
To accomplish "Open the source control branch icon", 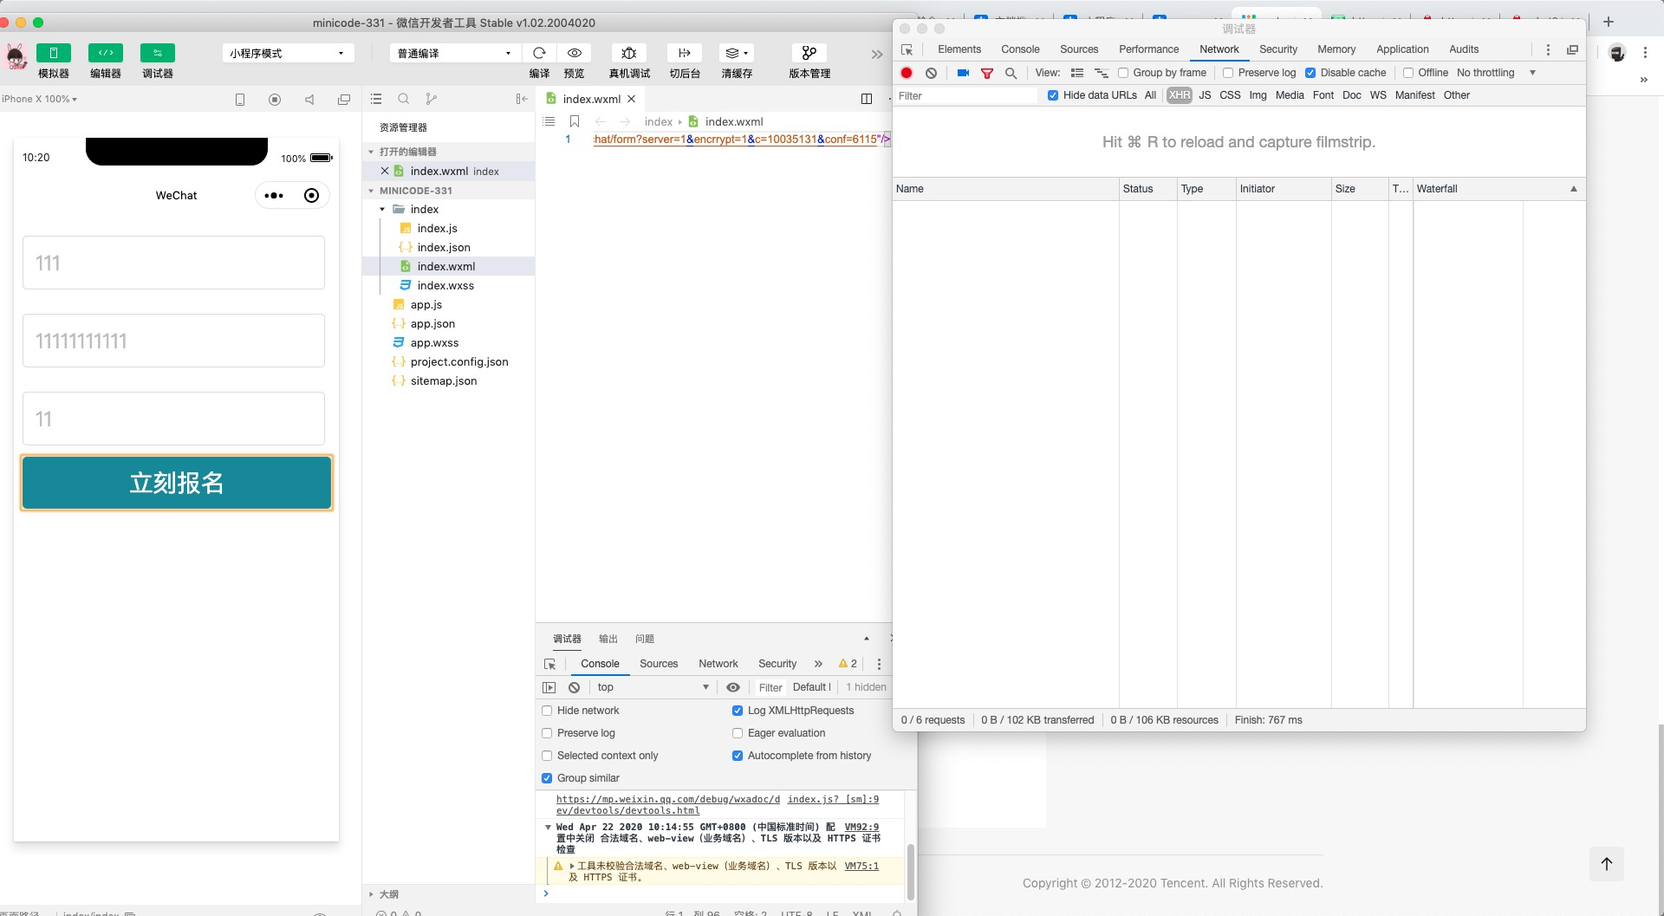I will pyautogui.click(x=432, y=99).
